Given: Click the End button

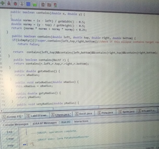Looking at the screenshot, I should click(10, 132).
